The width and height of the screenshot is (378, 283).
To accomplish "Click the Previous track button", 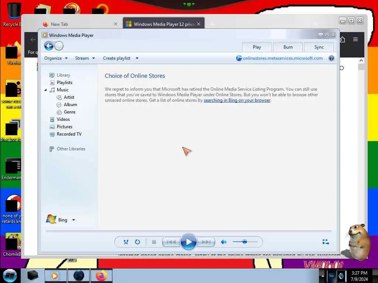I will coord(171,242).
